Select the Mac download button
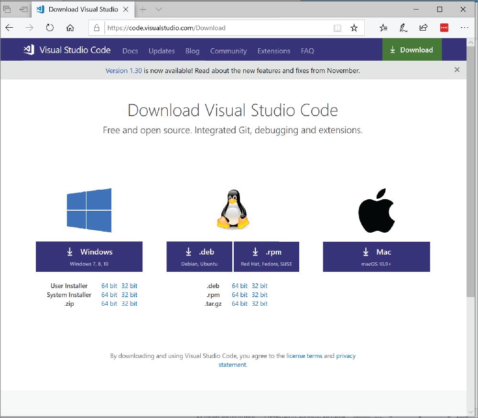This screenshot has width=478, height=418. pos(376,257)
